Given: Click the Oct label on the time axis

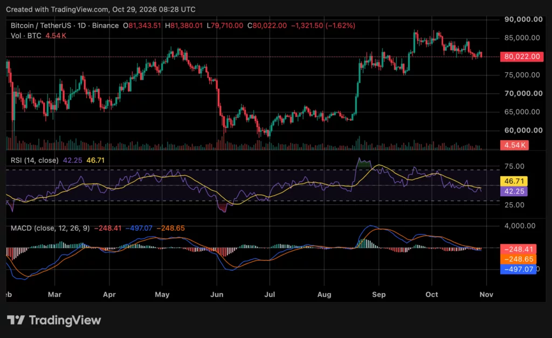Looking at the screenshot, I should point(432,294).
